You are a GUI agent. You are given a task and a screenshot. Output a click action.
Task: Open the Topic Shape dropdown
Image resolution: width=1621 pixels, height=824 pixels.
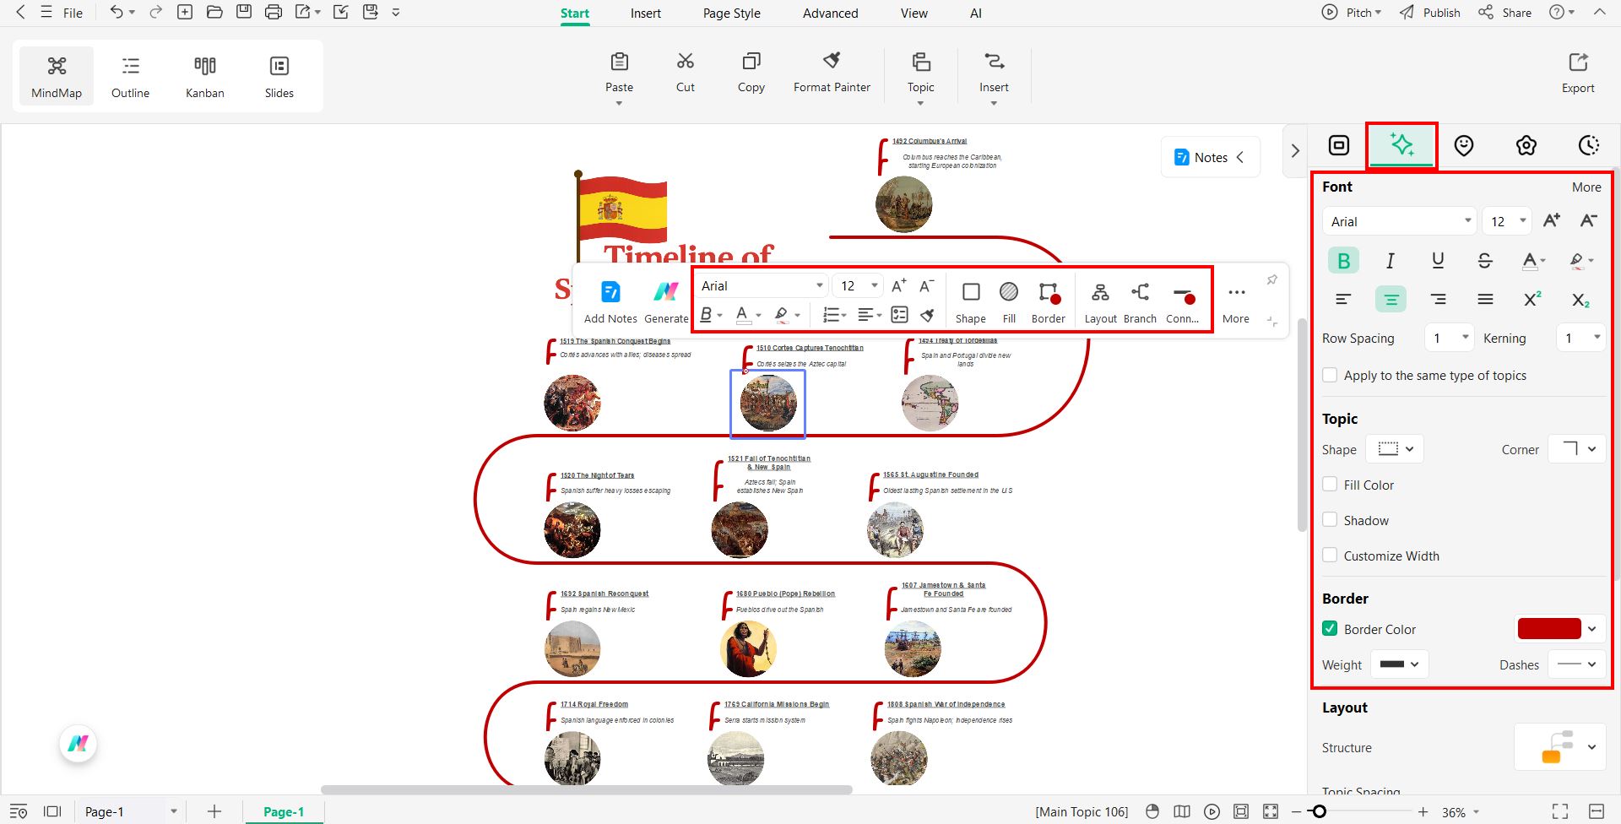1395,449
